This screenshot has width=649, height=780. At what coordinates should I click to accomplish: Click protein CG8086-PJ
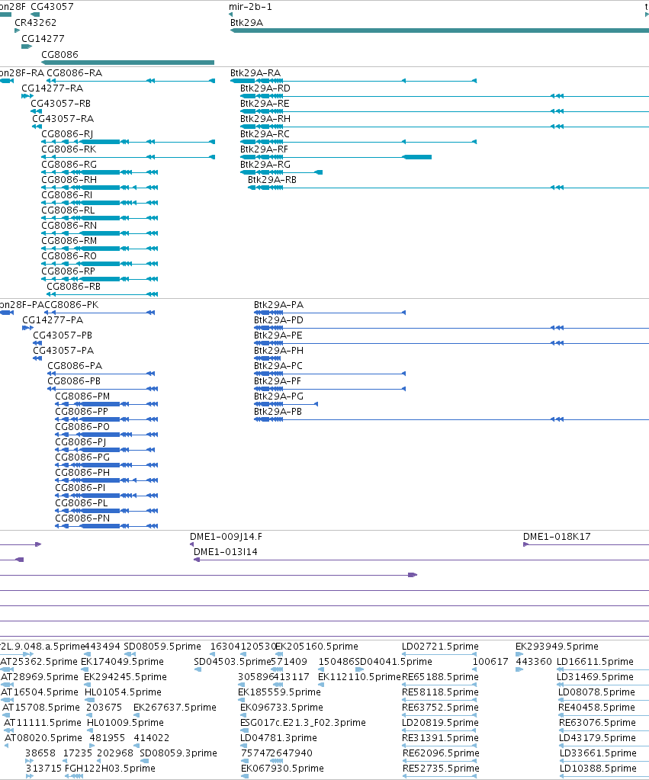click(81, 442)
